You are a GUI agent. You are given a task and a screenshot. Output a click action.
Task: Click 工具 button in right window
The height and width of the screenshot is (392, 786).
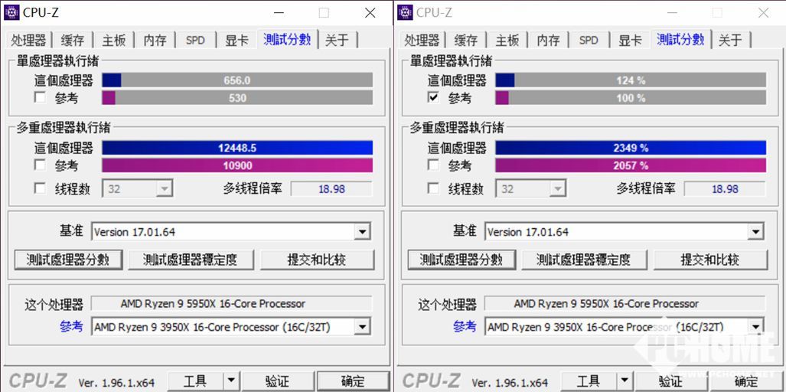[x=589, y=381]
